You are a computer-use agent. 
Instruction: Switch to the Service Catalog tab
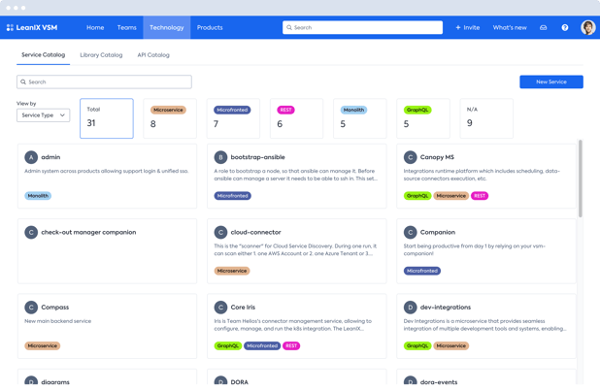click(44, 55)
